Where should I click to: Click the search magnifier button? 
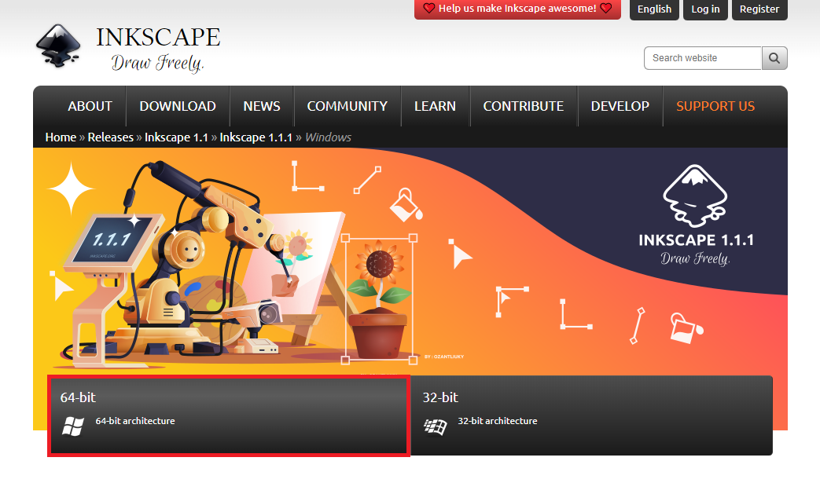pos(774,58)
